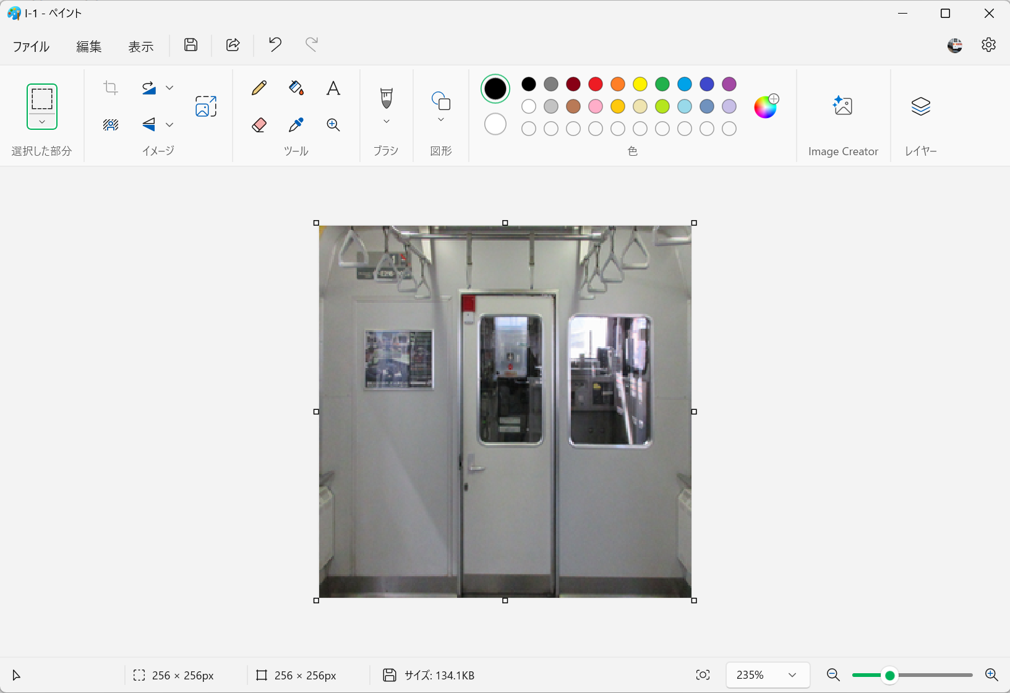
Task: Expand the Shapes dropdown chevron
Action: (441, 119)
